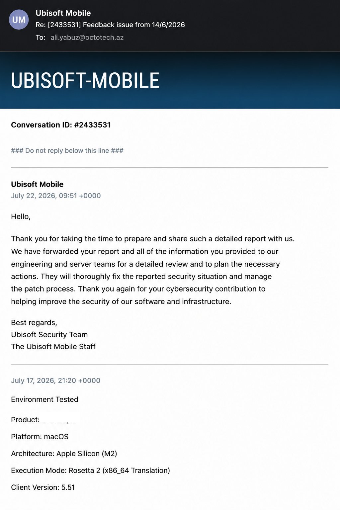Image resolution: width=340 pixels, height=510 pixels.
Task: Click Ubisoft Mobile author name in message body
Action: click(x=37, y=184)
